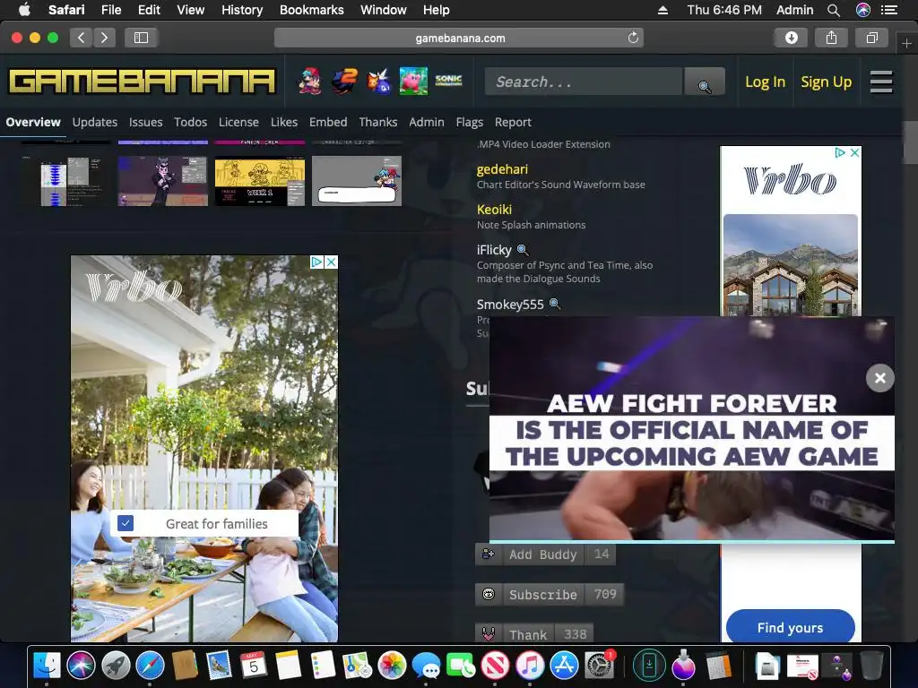Focus the Search... field
918x688 pixels.
click(584, 82)
